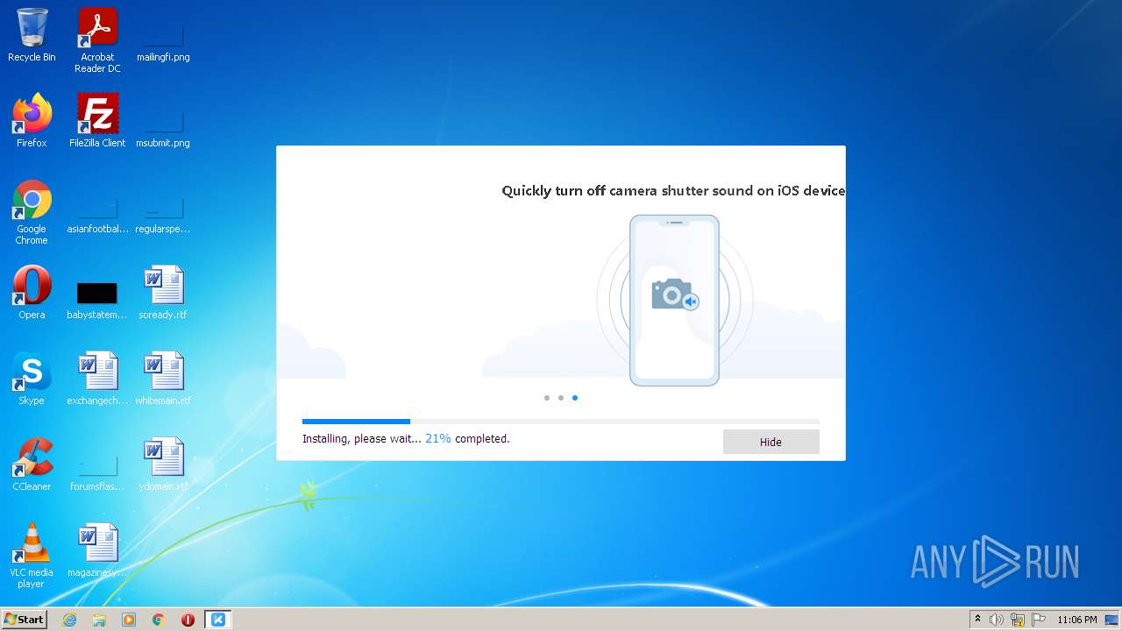Select the soready.rtf document icon
Viewport: 1122px width, 631px height.
(163, 293)
